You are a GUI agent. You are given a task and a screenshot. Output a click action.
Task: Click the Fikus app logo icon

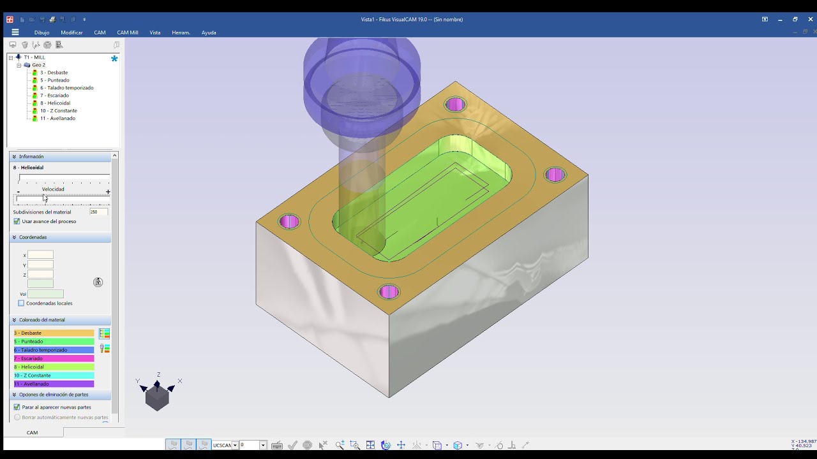click(10, 19)
